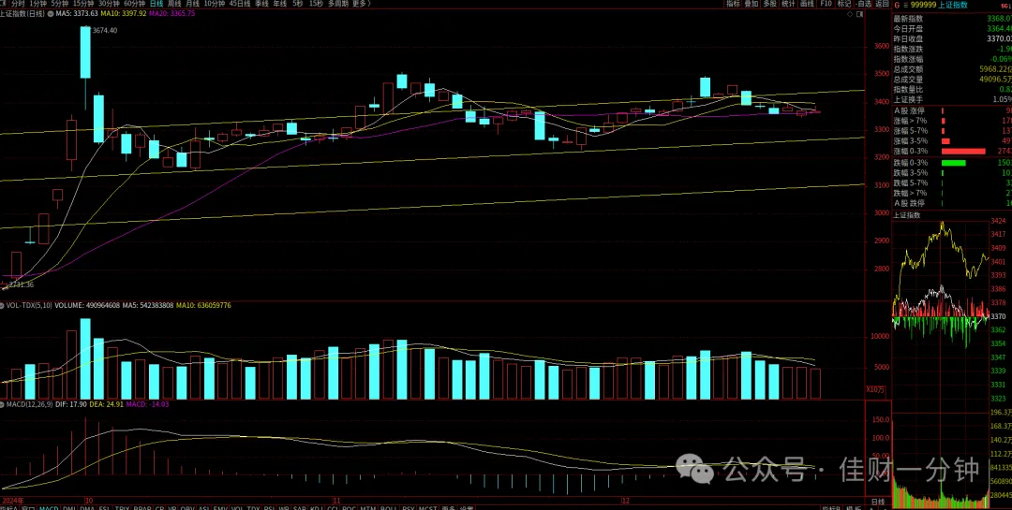The image size is (1012, 510).
Task: Open the 指标 indicator menu
Action: (x=733, y=4)
